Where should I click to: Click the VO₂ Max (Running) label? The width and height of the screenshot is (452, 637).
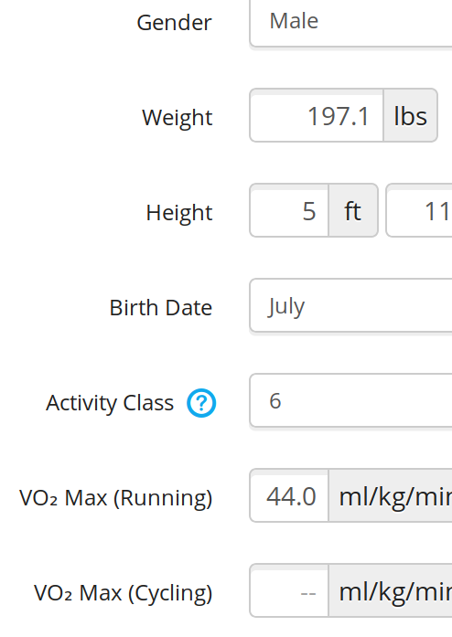[x=116, y=498]
